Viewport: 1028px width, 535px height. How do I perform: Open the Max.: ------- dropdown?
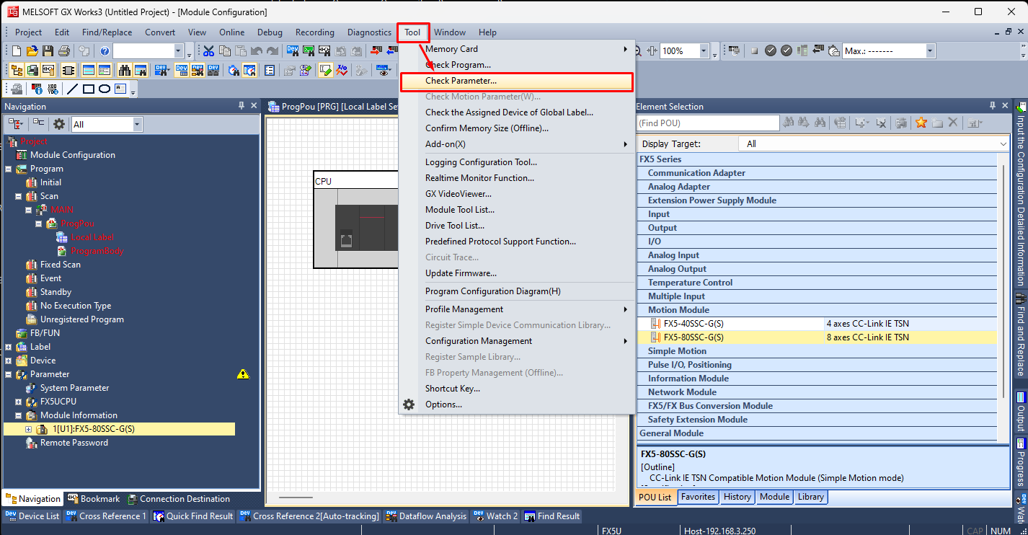pos(930,51)
